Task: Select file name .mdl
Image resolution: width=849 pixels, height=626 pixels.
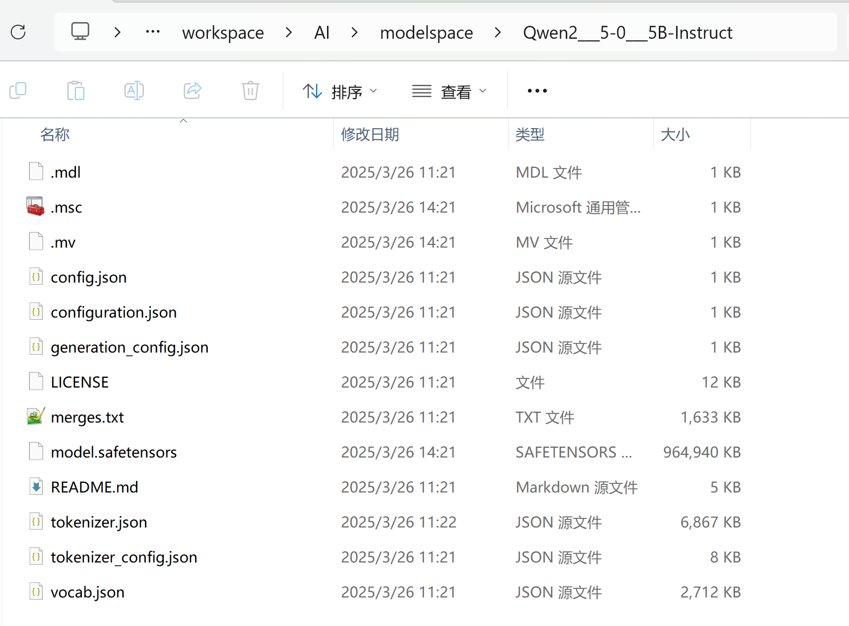Action: pyautogui.click(x=66, y=172)
